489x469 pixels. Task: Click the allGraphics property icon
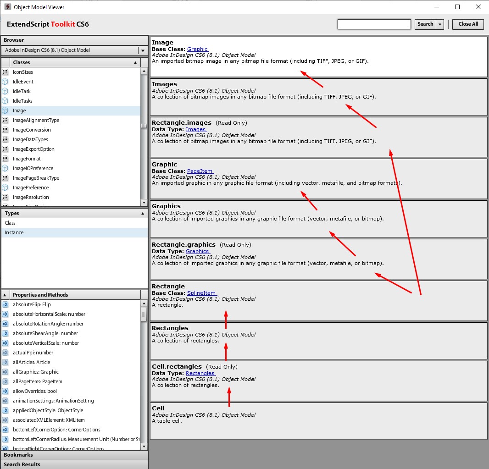[x=5, y=372]
